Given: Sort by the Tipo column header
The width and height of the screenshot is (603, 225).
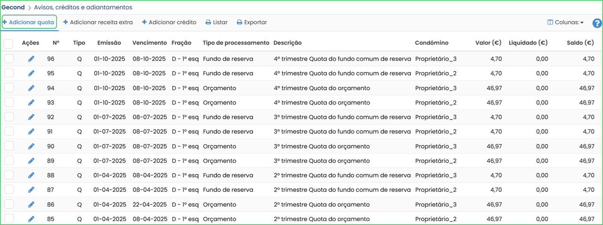Looking at the screenshot, I should pos(79,43).
